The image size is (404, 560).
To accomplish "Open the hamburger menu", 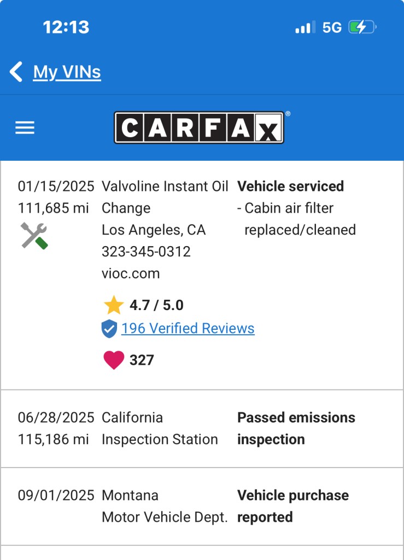I will pyautogui.click(x=25, y=128).
